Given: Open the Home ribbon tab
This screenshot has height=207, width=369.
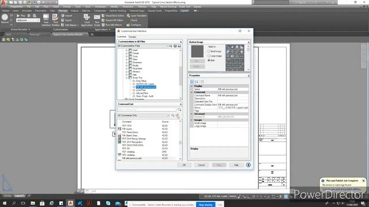Looking at the screenshot, I should pyautogui.click(x=6, y=11).
